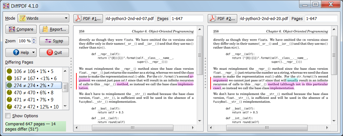The width and height of the screenshot is (343, 136).
Task: Click left PDF view scroll-up arrow
Action: click(x=200, y=29)
